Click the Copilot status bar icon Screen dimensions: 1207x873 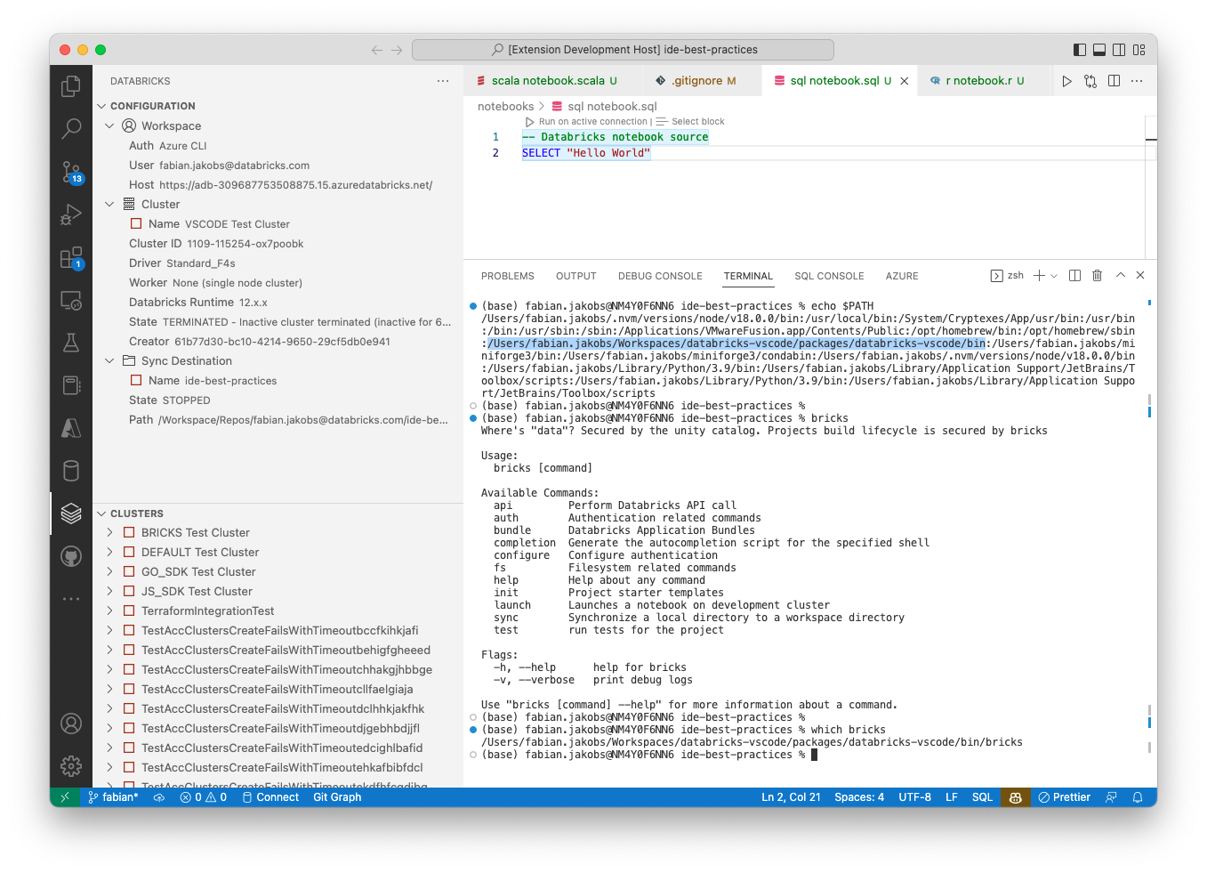[x=1015, y=797]
